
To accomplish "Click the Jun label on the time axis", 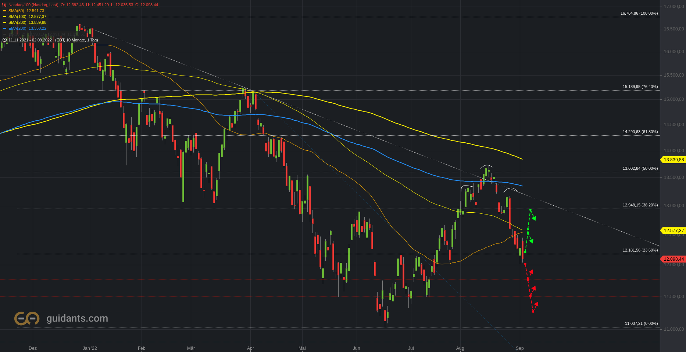I will pos(356,348).
